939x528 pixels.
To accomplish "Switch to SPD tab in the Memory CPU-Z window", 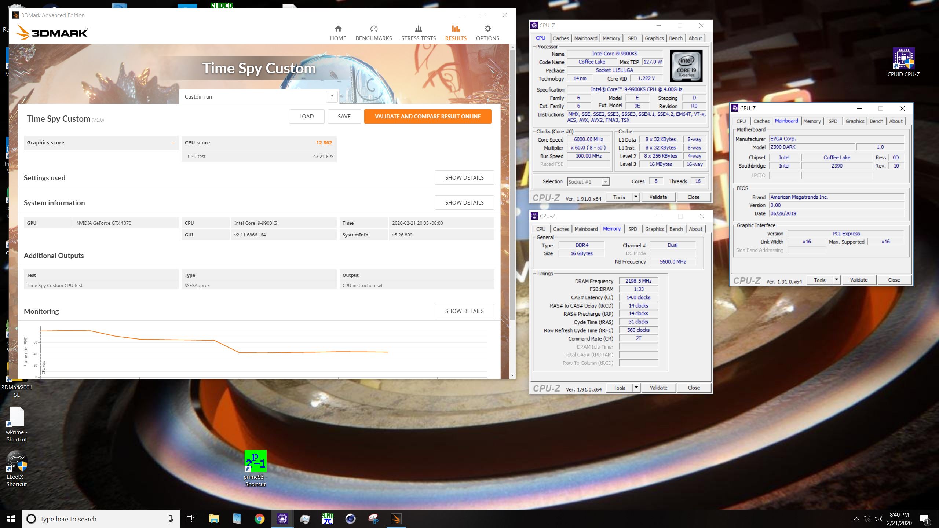I will 633,229.
